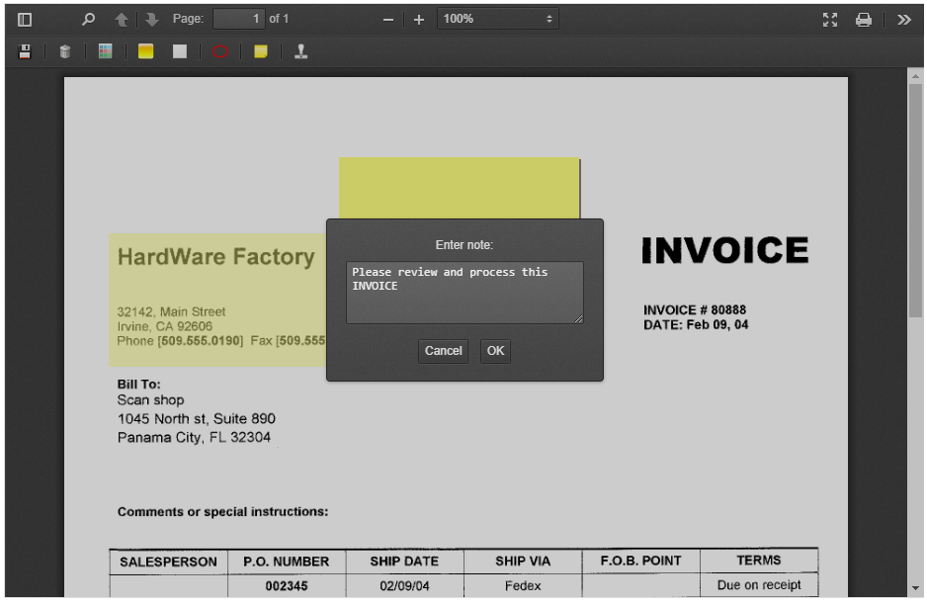Print the document
927x607 pixels.
[x=863, y=20]
